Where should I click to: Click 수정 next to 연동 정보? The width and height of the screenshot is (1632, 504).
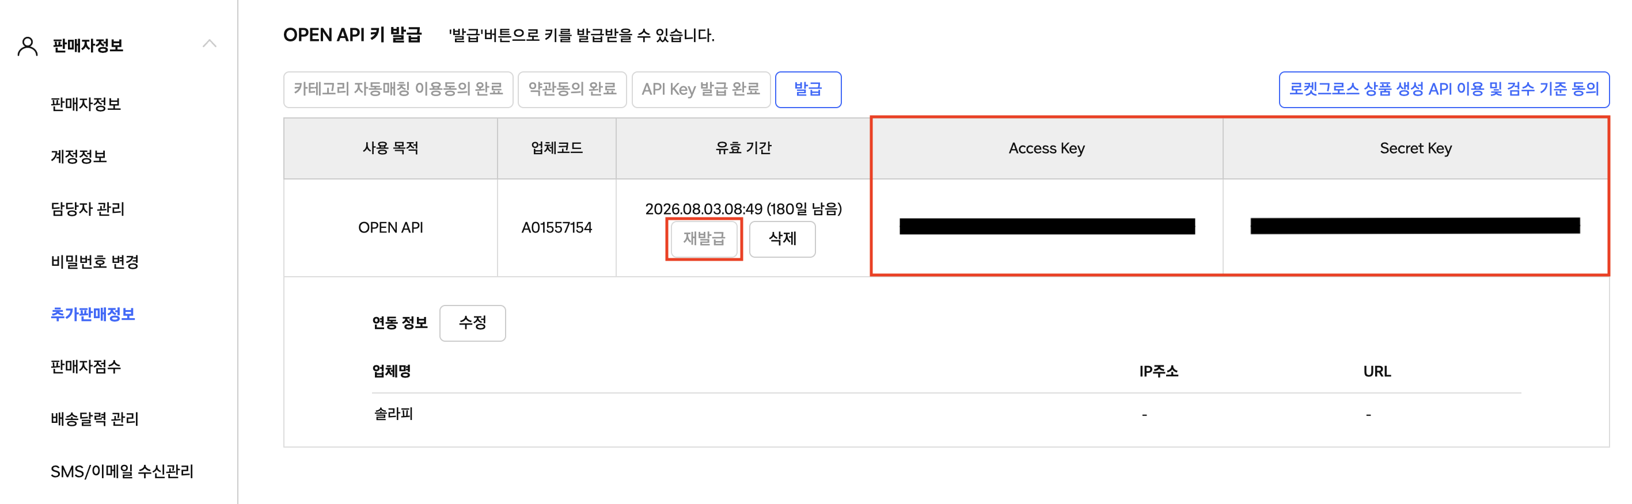click(x=472, y=323)
